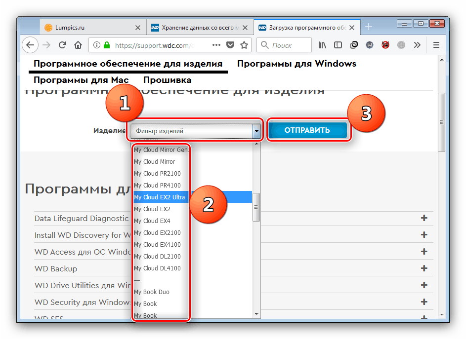Image resolution: width=466 pixels, height=339 pixels.
Task: Open the Фильтр изделий product dropdown
Action: [196, 131]
